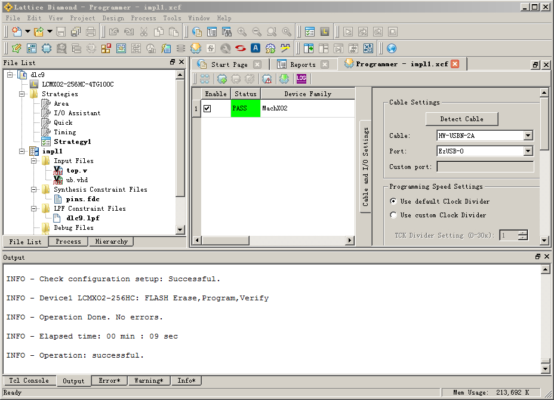The image size is (554, 400).
Task: Open the gear with green arrows tool
Action: 270,48
